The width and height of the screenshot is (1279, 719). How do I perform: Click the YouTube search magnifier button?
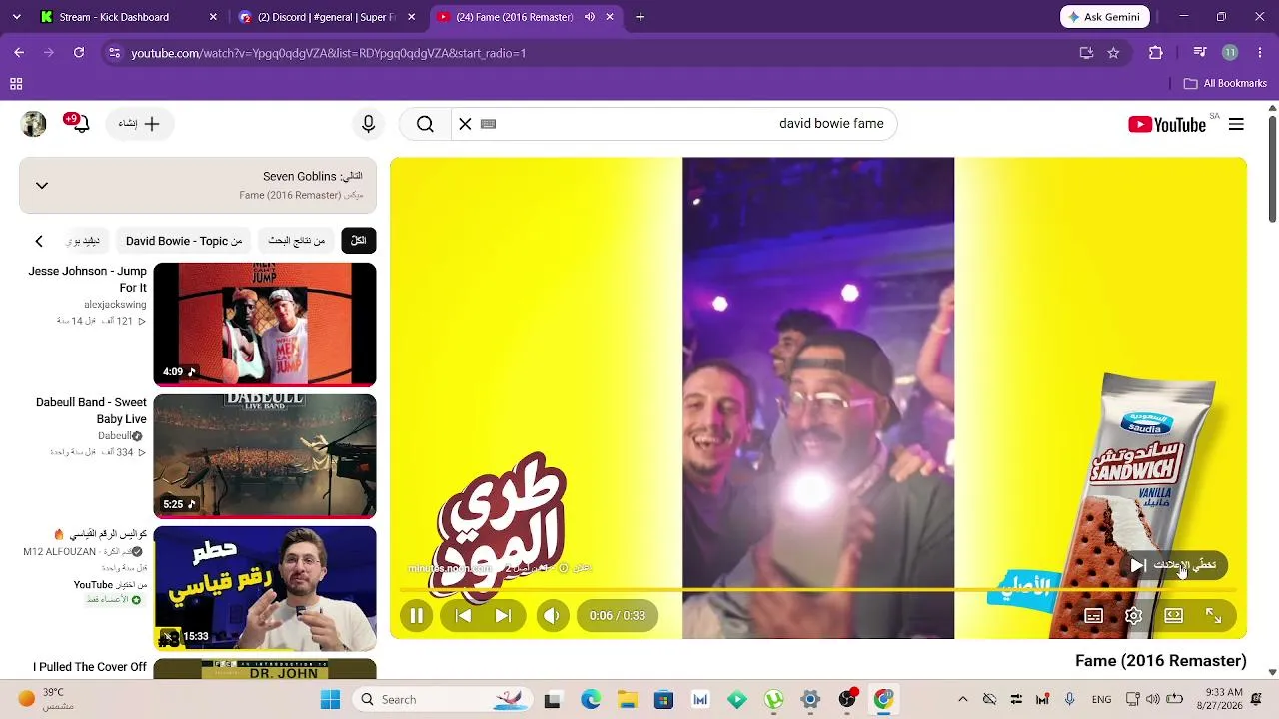pyautogui.click(x=425, y=124)
